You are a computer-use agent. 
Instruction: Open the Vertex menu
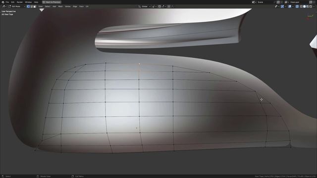[x=67, y=6]
